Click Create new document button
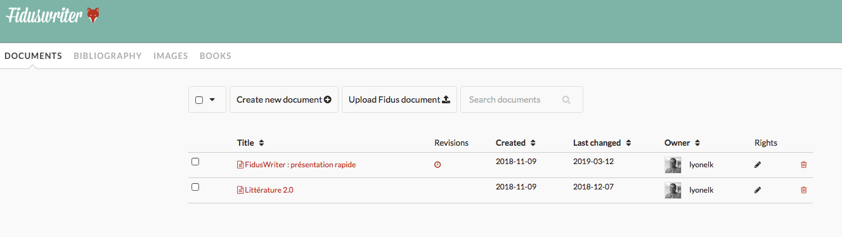 coord(284,99)
